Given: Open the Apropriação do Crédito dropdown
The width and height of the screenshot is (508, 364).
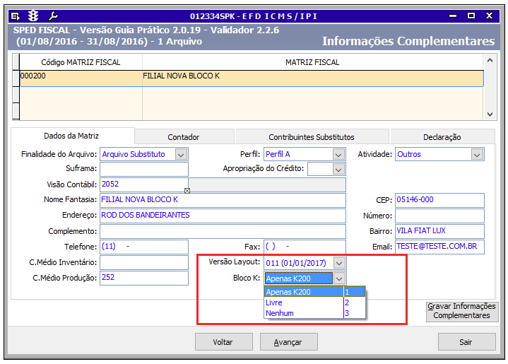Looking at the screenshot, I should click(x=338, y=169).
